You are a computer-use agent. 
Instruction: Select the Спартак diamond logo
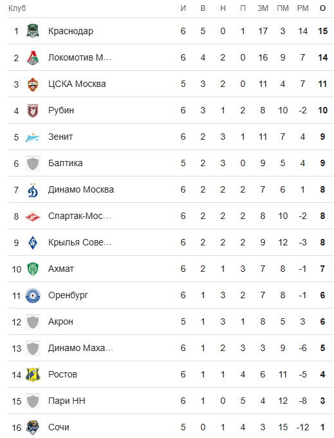tap(33, 216)
